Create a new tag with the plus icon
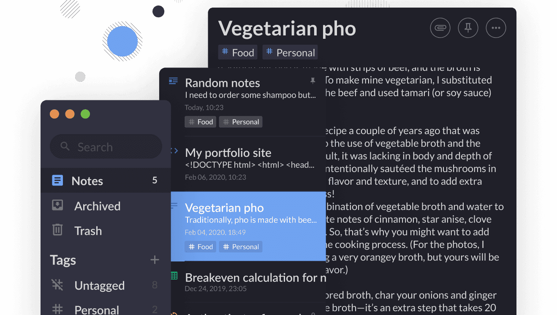 point(155,260)
